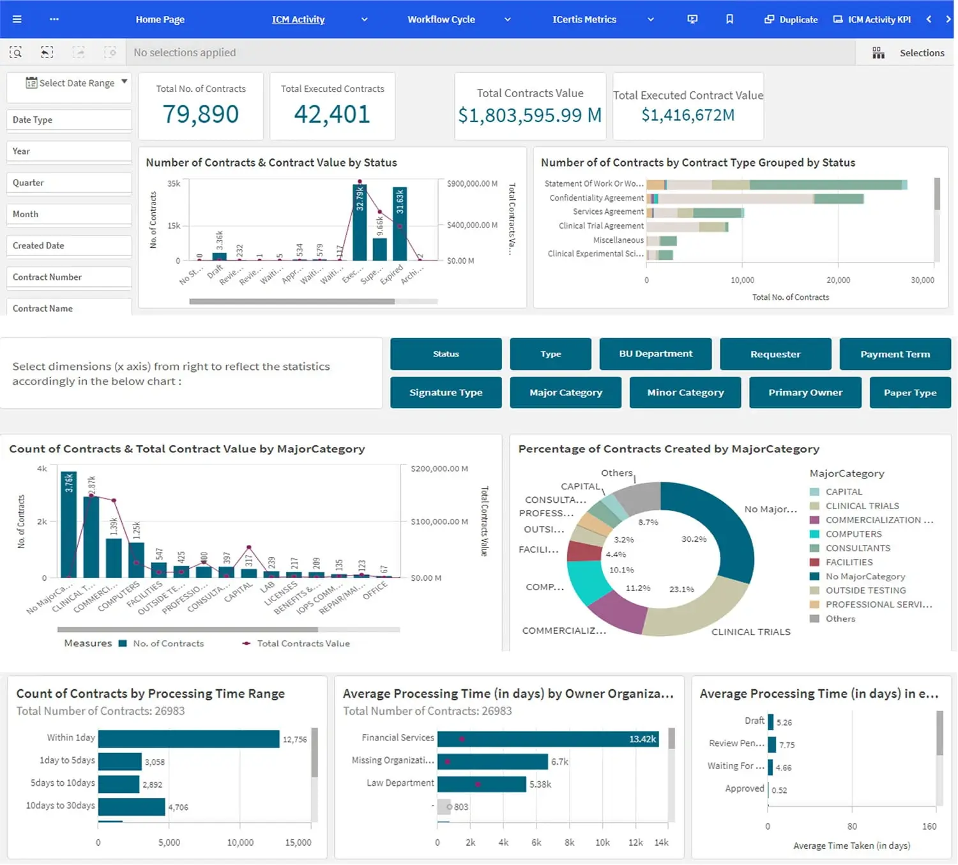Select the Major Category dimension button
The width and height of the screenshot is (958, 865).
coord(566,392)
